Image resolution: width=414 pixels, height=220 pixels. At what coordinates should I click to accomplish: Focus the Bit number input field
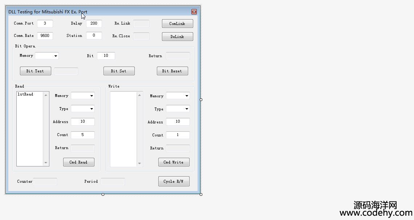(106, 56)
